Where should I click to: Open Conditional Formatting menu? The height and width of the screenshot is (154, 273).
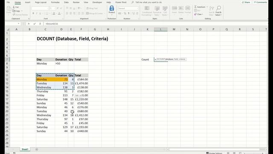pos(147,11)
